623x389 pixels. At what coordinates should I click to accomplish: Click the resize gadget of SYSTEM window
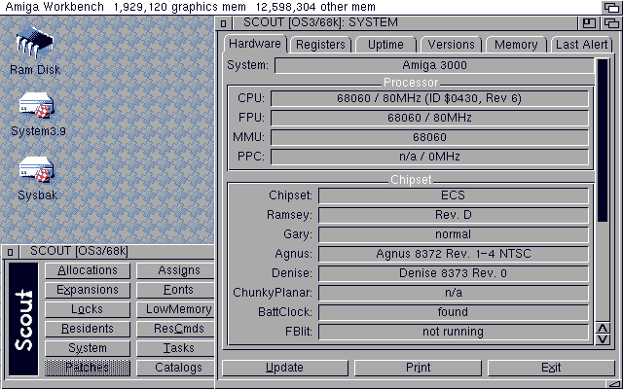(x=614, y=383)
